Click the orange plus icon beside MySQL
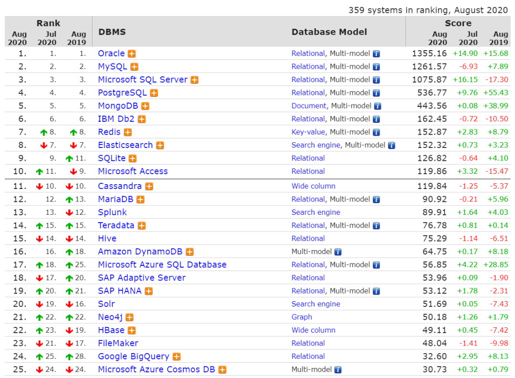 click(134, 67)
